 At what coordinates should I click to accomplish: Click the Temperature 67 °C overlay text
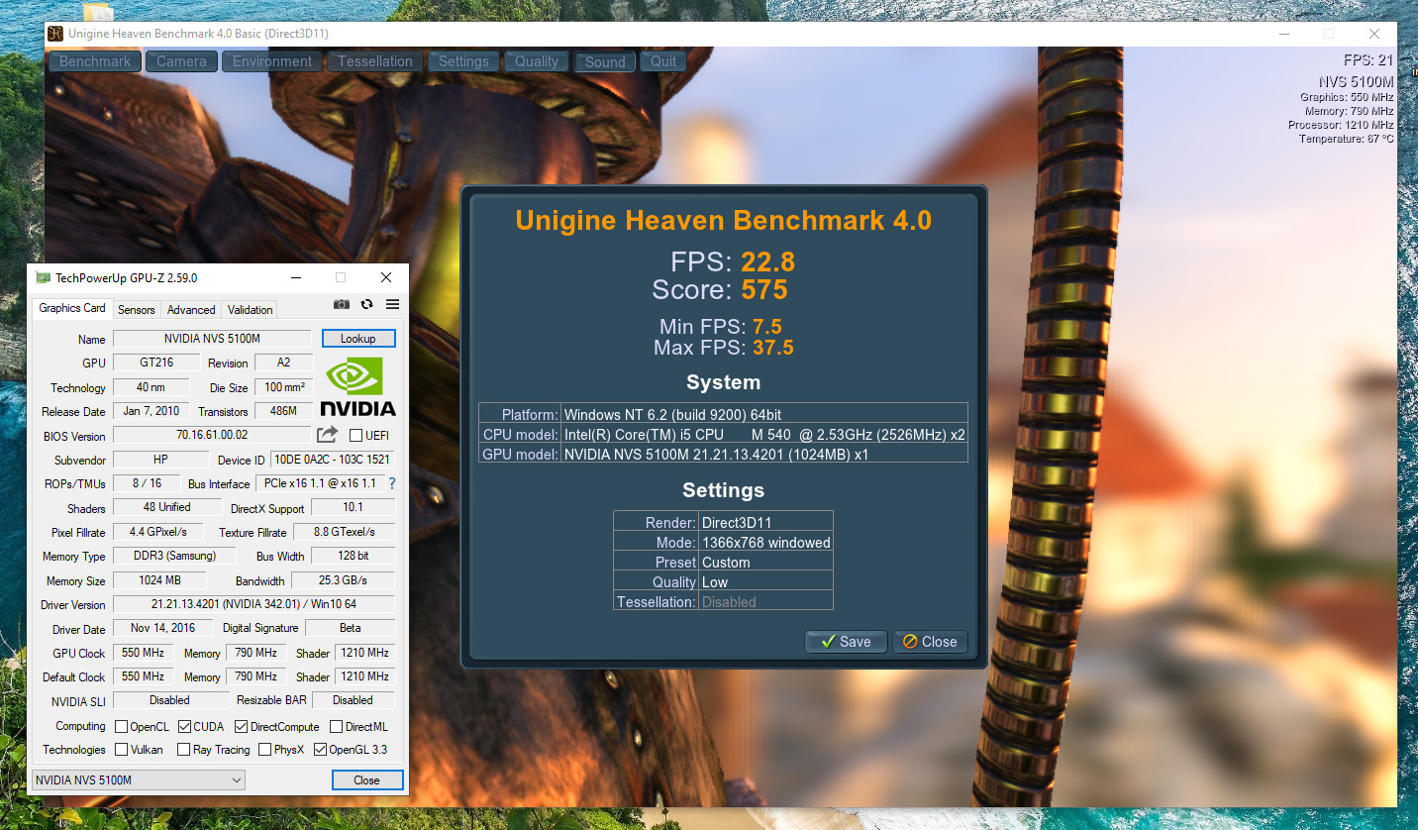pyautogui.click(x=1346, y=139)
